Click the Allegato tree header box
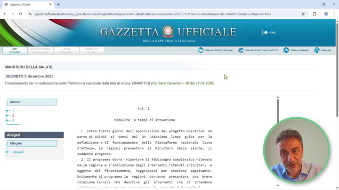 coord(32,144)
